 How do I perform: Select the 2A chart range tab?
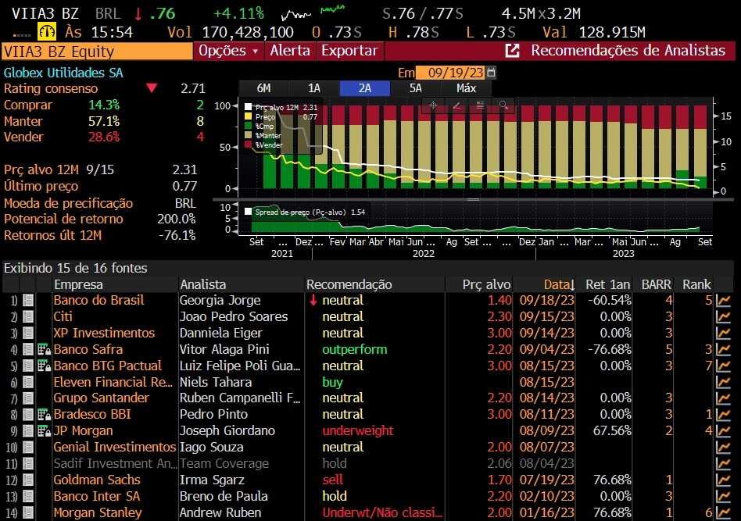pos(365,88)
